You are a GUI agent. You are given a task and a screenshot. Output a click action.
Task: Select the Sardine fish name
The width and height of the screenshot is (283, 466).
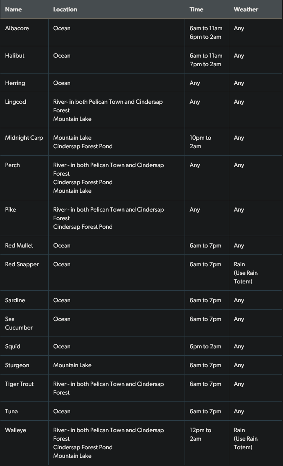tap(15, 300)
